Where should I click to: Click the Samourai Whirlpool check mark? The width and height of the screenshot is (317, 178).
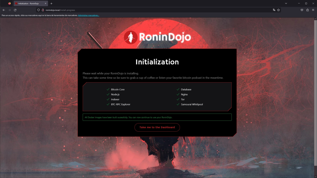click(x=178, y=104)
